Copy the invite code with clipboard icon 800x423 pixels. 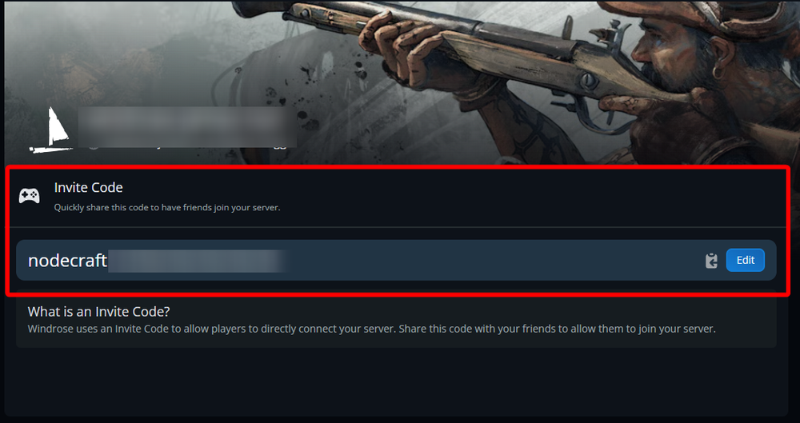(711, 261)
